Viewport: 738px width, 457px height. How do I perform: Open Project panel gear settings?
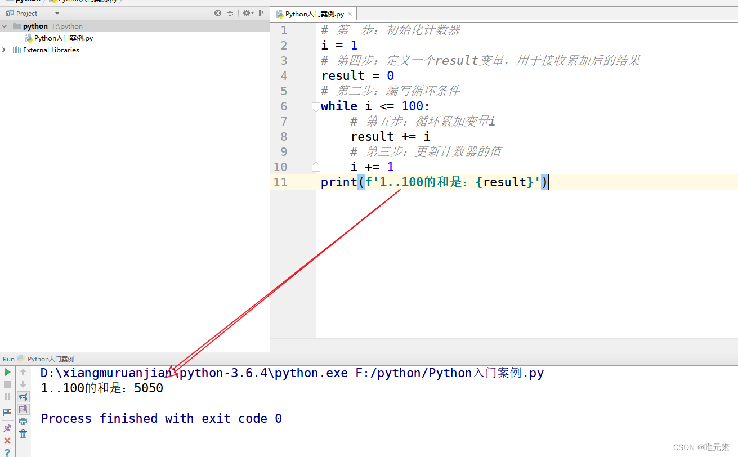[x=248, y=13]
